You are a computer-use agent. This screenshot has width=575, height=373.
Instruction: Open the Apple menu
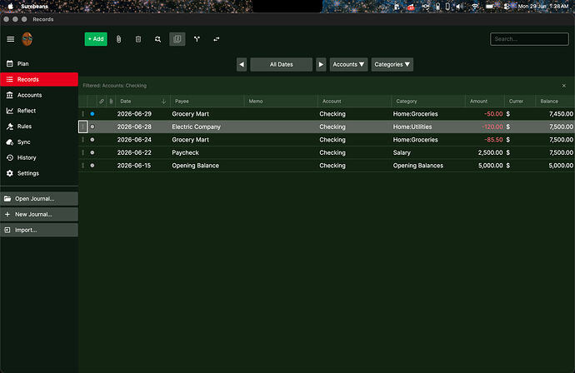tap(11, 6)
